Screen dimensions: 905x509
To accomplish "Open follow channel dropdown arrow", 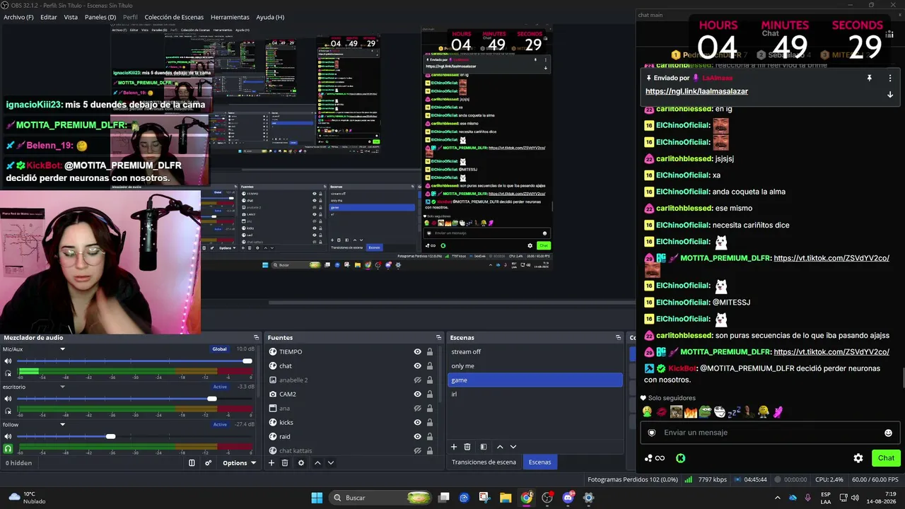I will 62,424.
